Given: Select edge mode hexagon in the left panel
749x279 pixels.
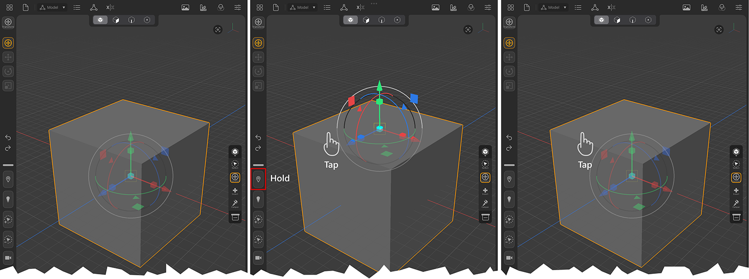Looking at the screenshot, I should (x=132, y=20).
